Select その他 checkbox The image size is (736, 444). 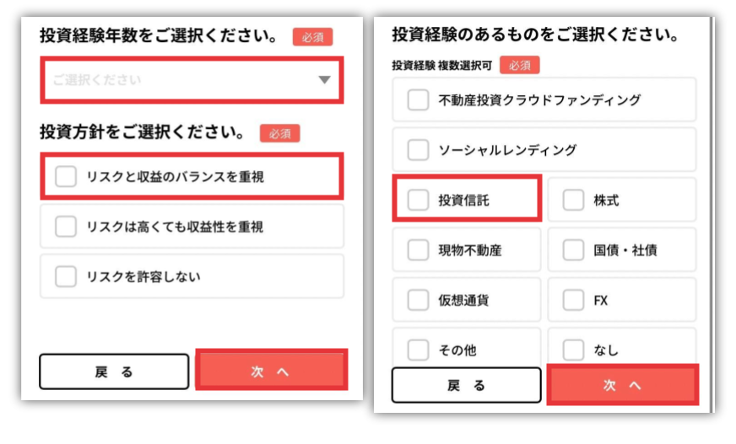(x=419, y=350)
